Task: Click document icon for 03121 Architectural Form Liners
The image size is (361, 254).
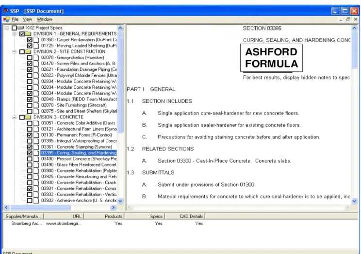Action: point(36,129)
